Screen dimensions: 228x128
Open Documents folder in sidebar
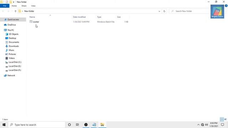tap(14, 42)
